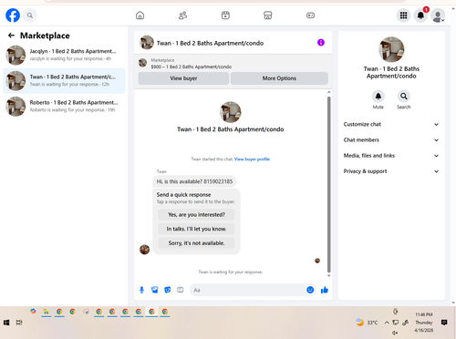The width and height of the screenshot is (456, 339).
Task: Click the More Options button
Action: click(279, 78)
